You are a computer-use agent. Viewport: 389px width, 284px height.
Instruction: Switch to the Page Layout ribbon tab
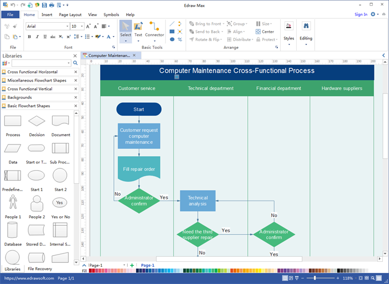coord(70,14)
